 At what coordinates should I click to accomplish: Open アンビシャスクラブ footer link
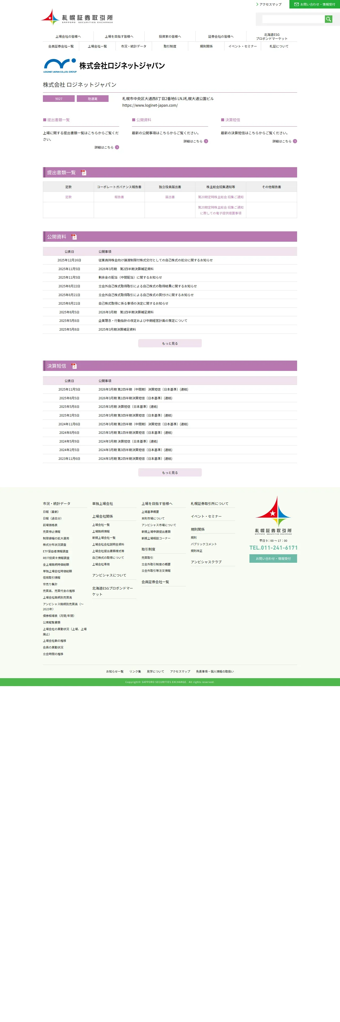coord(206,562)
